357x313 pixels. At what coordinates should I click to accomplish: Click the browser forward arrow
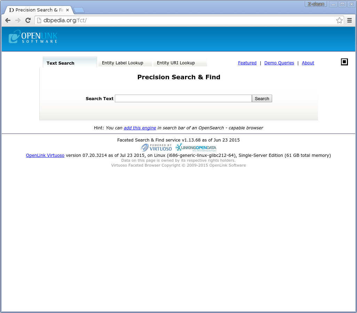[18, 21]
